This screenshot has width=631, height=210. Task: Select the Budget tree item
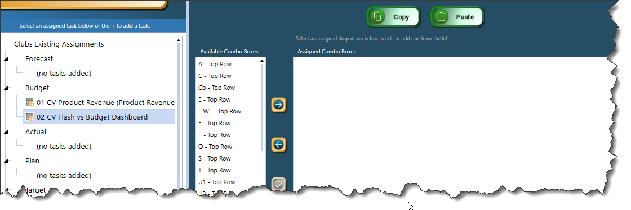(37, 88)
